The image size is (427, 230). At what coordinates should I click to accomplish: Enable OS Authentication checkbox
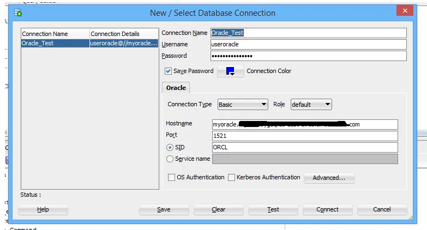pyautogui.click(x=171, y=178)
